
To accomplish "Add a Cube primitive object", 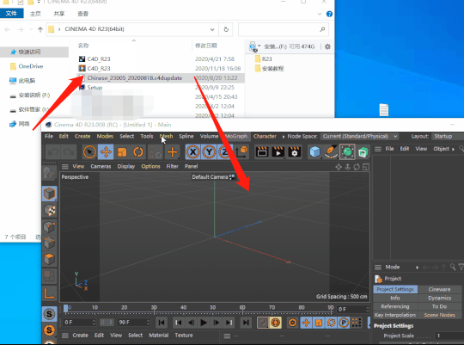I will [314, 152].
